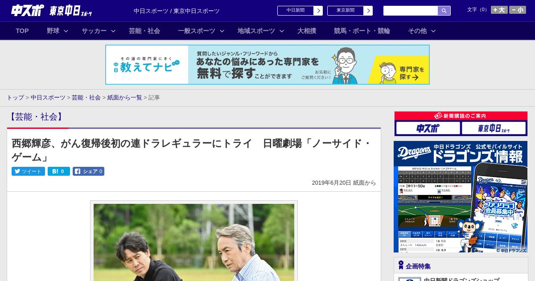Go to 紙面から一覧 breadcrumb link

124,97
